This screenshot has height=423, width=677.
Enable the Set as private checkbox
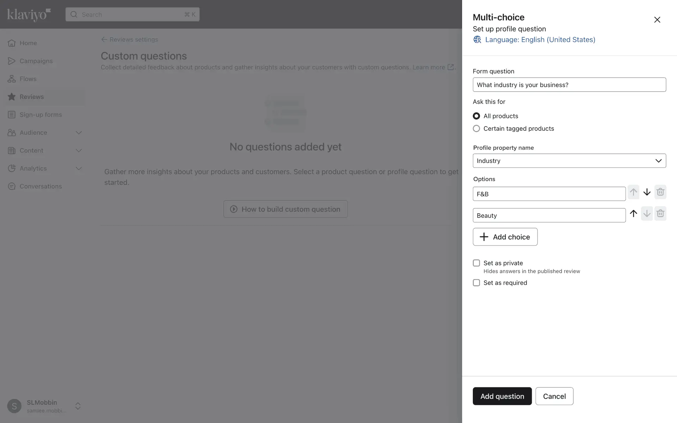(476, 263)
